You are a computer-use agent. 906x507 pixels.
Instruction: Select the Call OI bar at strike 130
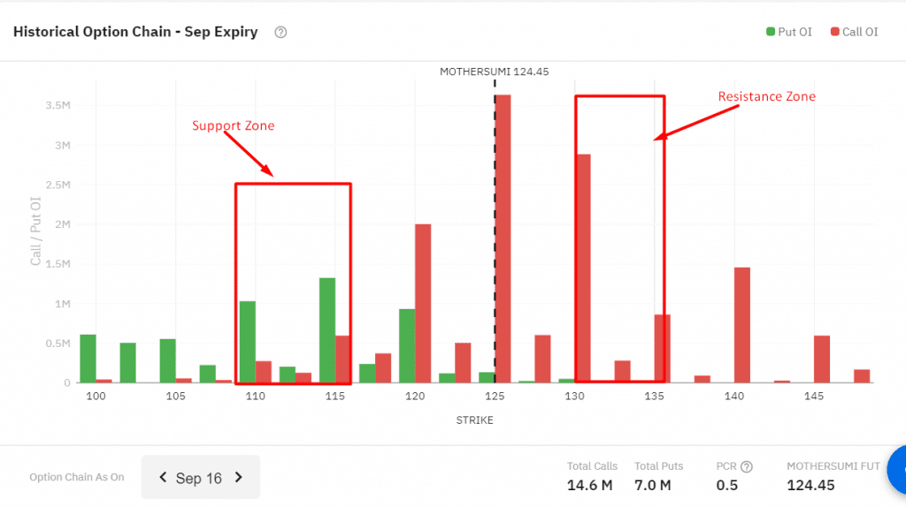(584, 269)
